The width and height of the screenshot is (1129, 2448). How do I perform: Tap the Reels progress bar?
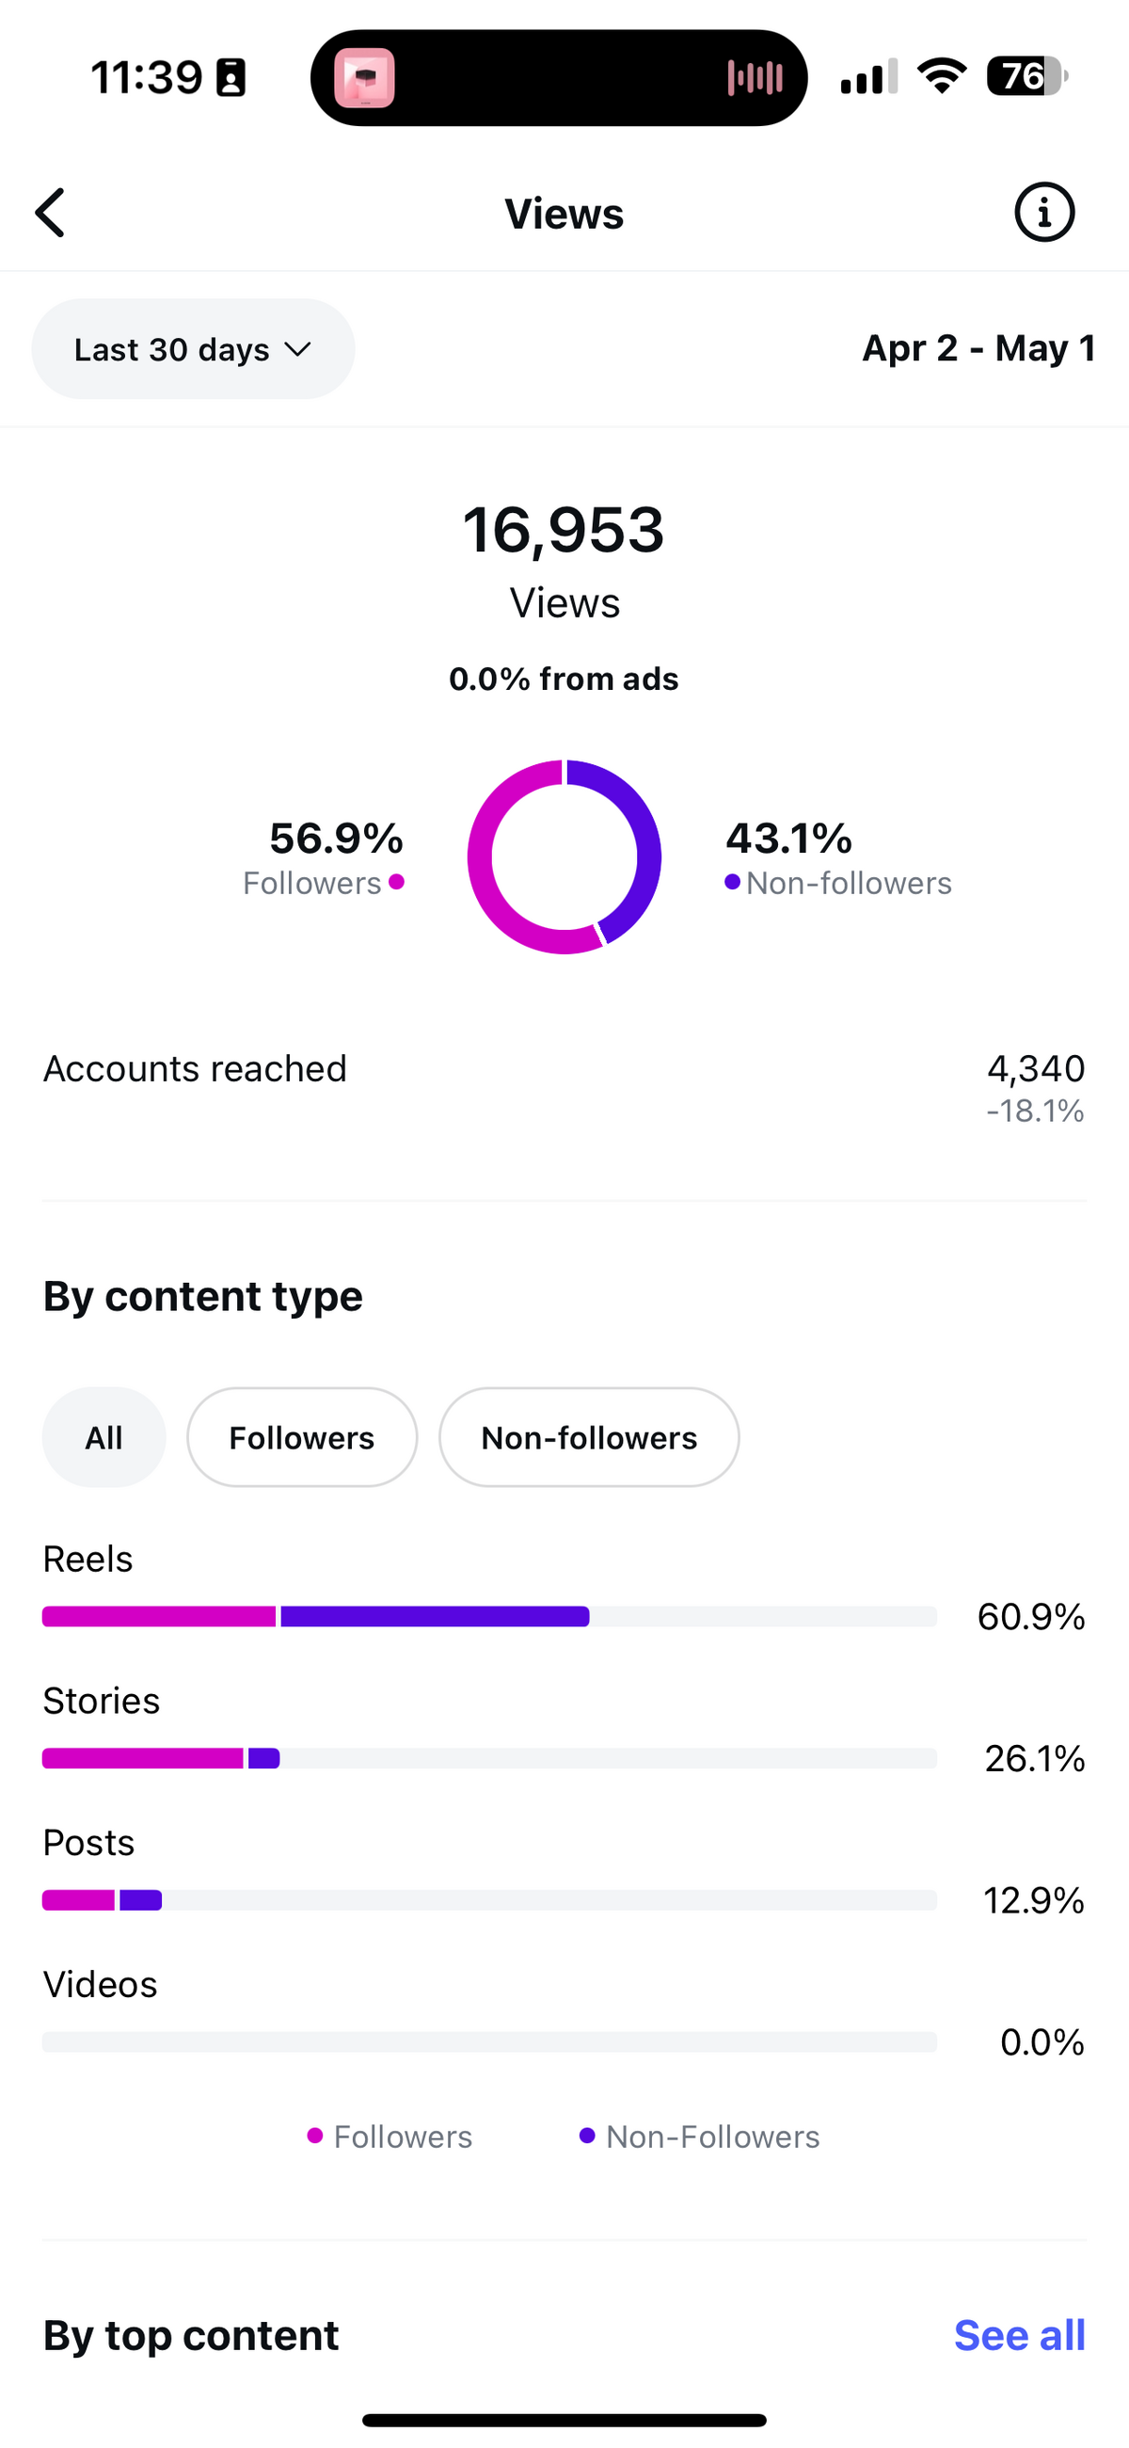[x=489, y=1617]
